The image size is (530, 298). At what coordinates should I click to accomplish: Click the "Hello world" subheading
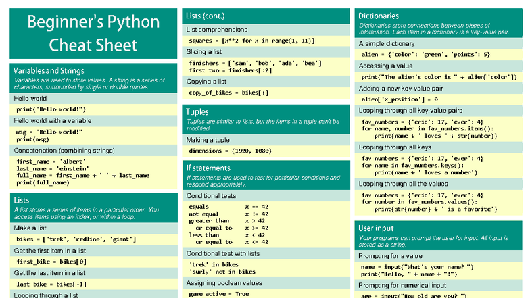[x=30, y=99]
